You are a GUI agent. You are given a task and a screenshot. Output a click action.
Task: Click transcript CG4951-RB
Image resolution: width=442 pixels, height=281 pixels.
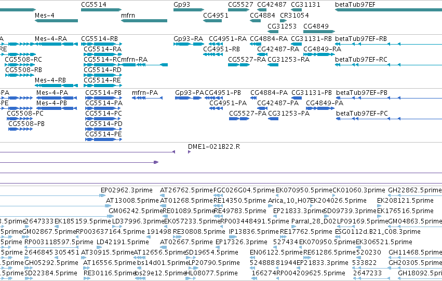(213, 54)
